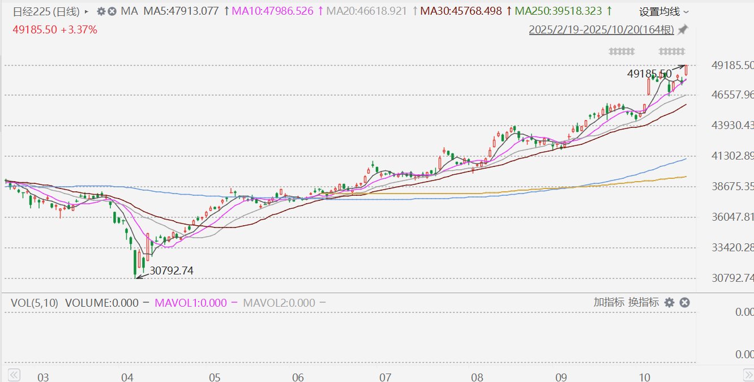
Task: Expand the 设置均线 dropdown
Action: click(664, 12)
